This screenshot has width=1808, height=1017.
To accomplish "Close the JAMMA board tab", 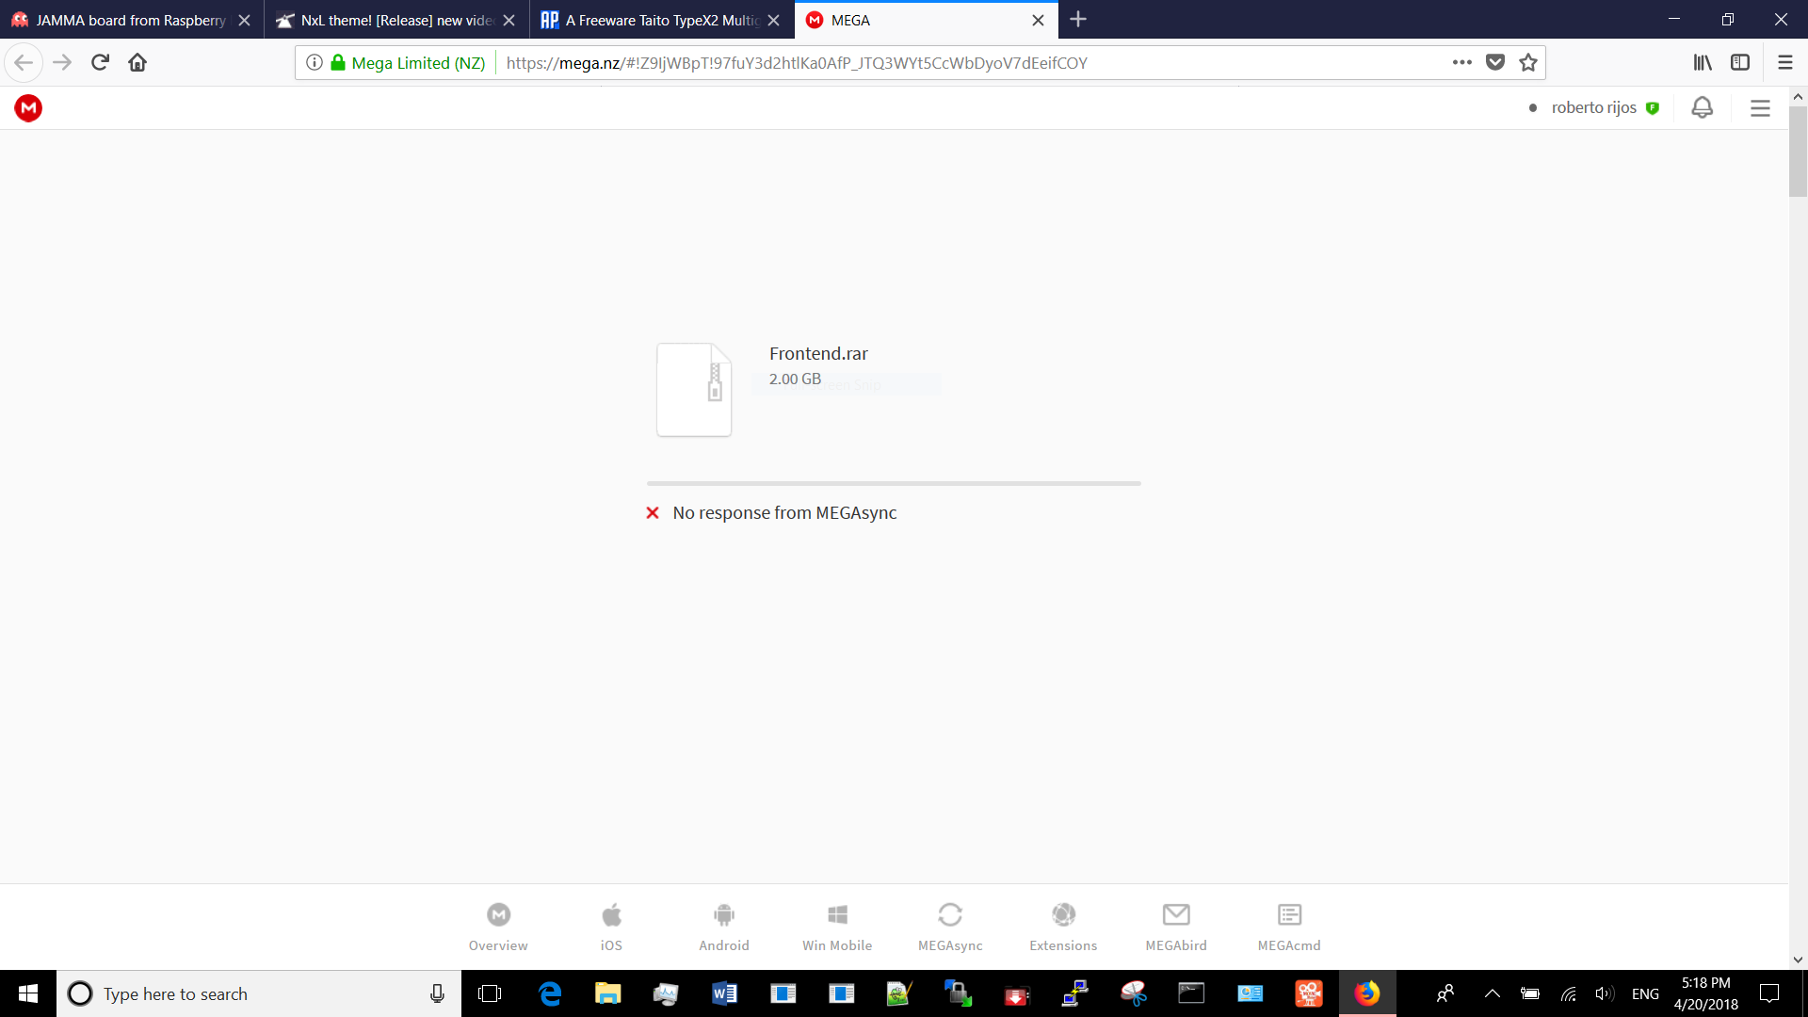I will (244, 20).
